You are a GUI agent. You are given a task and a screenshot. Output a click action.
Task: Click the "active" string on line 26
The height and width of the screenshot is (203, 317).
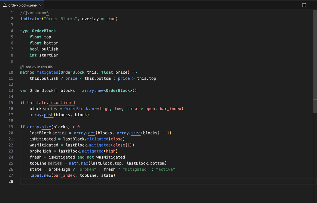tap(166, 169)
